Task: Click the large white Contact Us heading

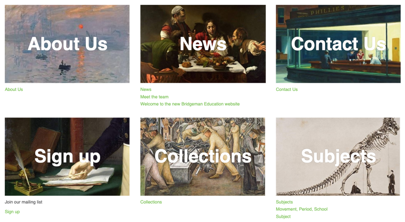Action: [x=338, y=44]
